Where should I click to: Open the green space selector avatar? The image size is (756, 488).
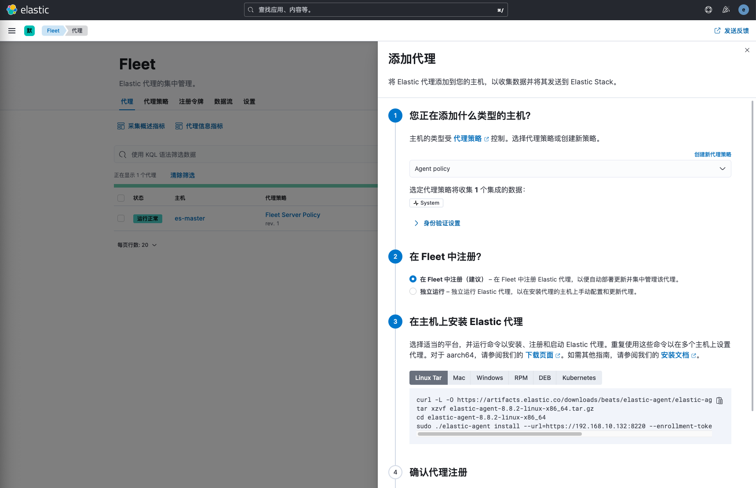point(29,31)
